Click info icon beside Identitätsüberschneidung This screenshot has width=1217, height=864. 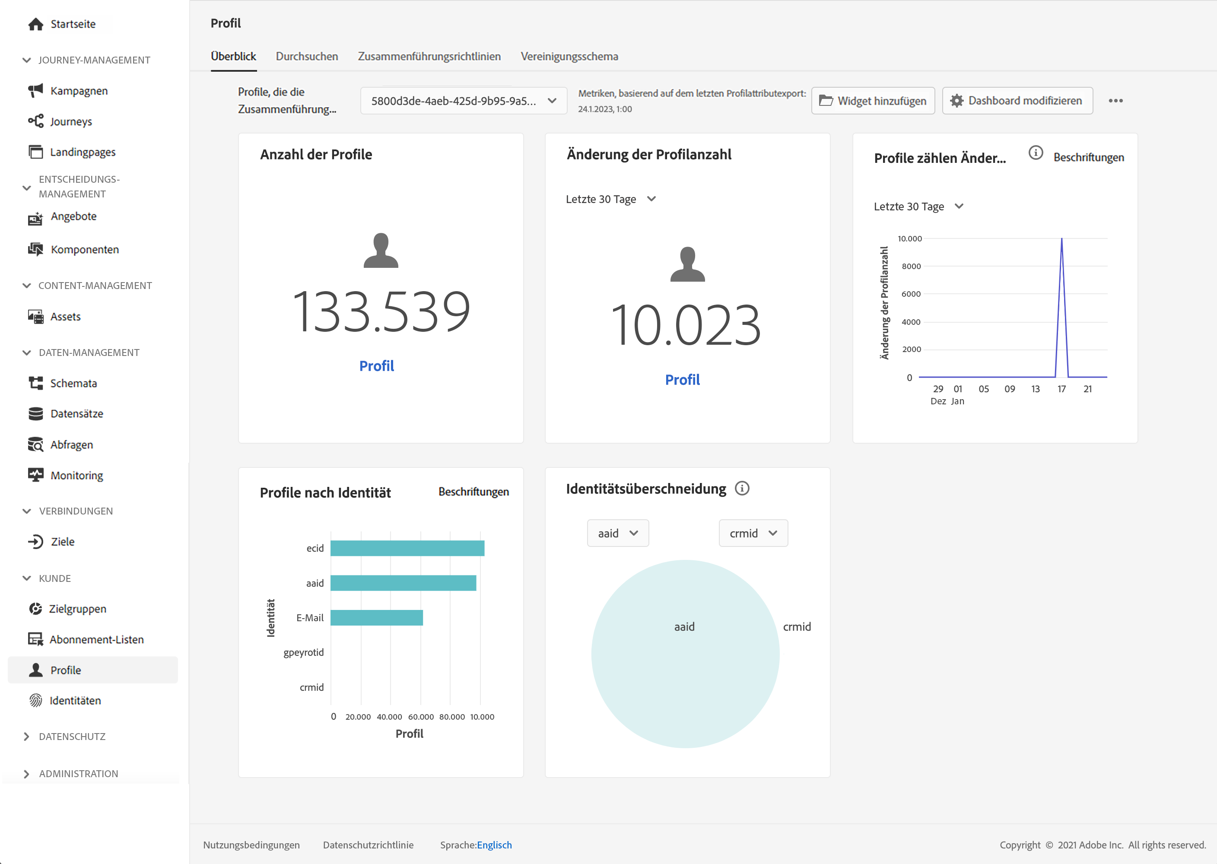(x=742, y=489)
